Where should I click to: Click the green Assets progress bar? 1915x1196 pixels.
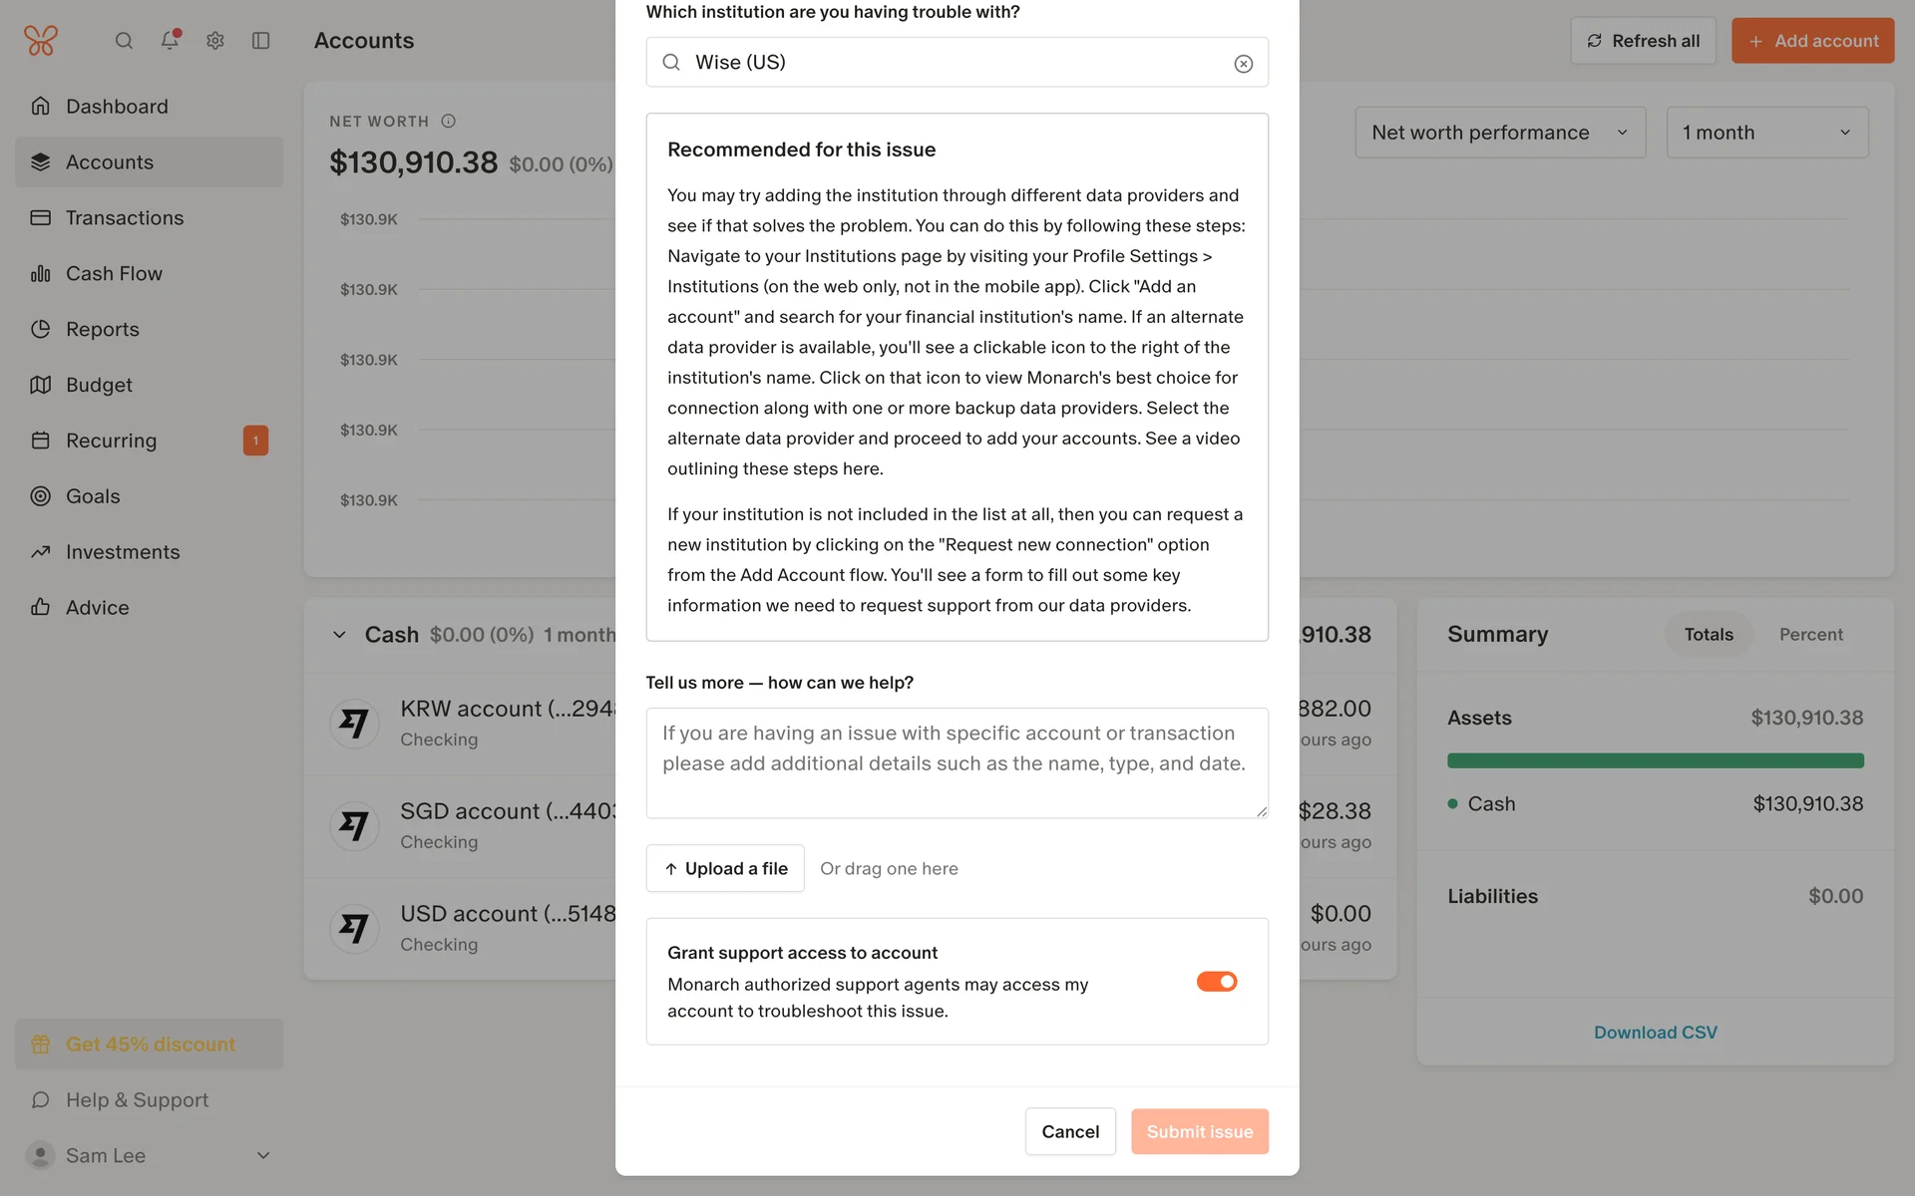point(1655,760)
